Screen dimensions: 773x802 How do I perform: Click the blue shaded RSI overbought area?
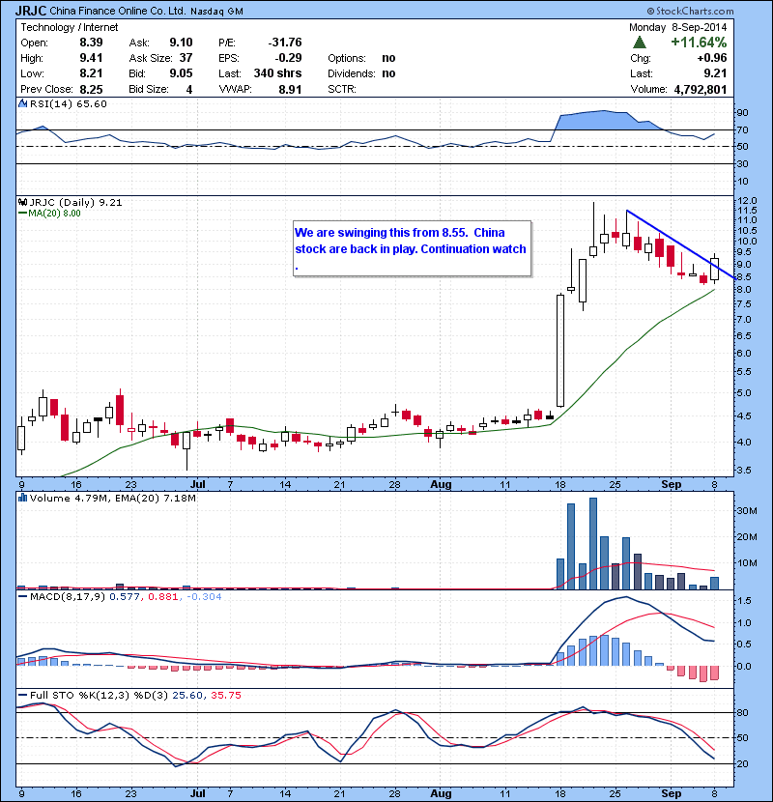(599, 122)
